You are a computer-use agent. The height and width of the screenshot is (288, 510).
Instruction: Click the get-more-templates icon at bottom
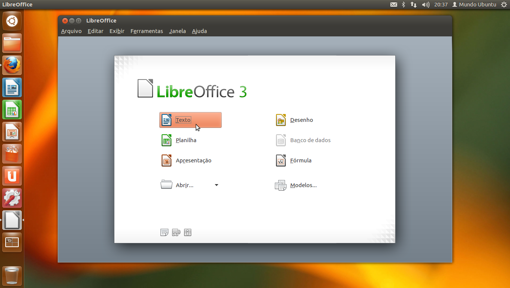[164, 232]
